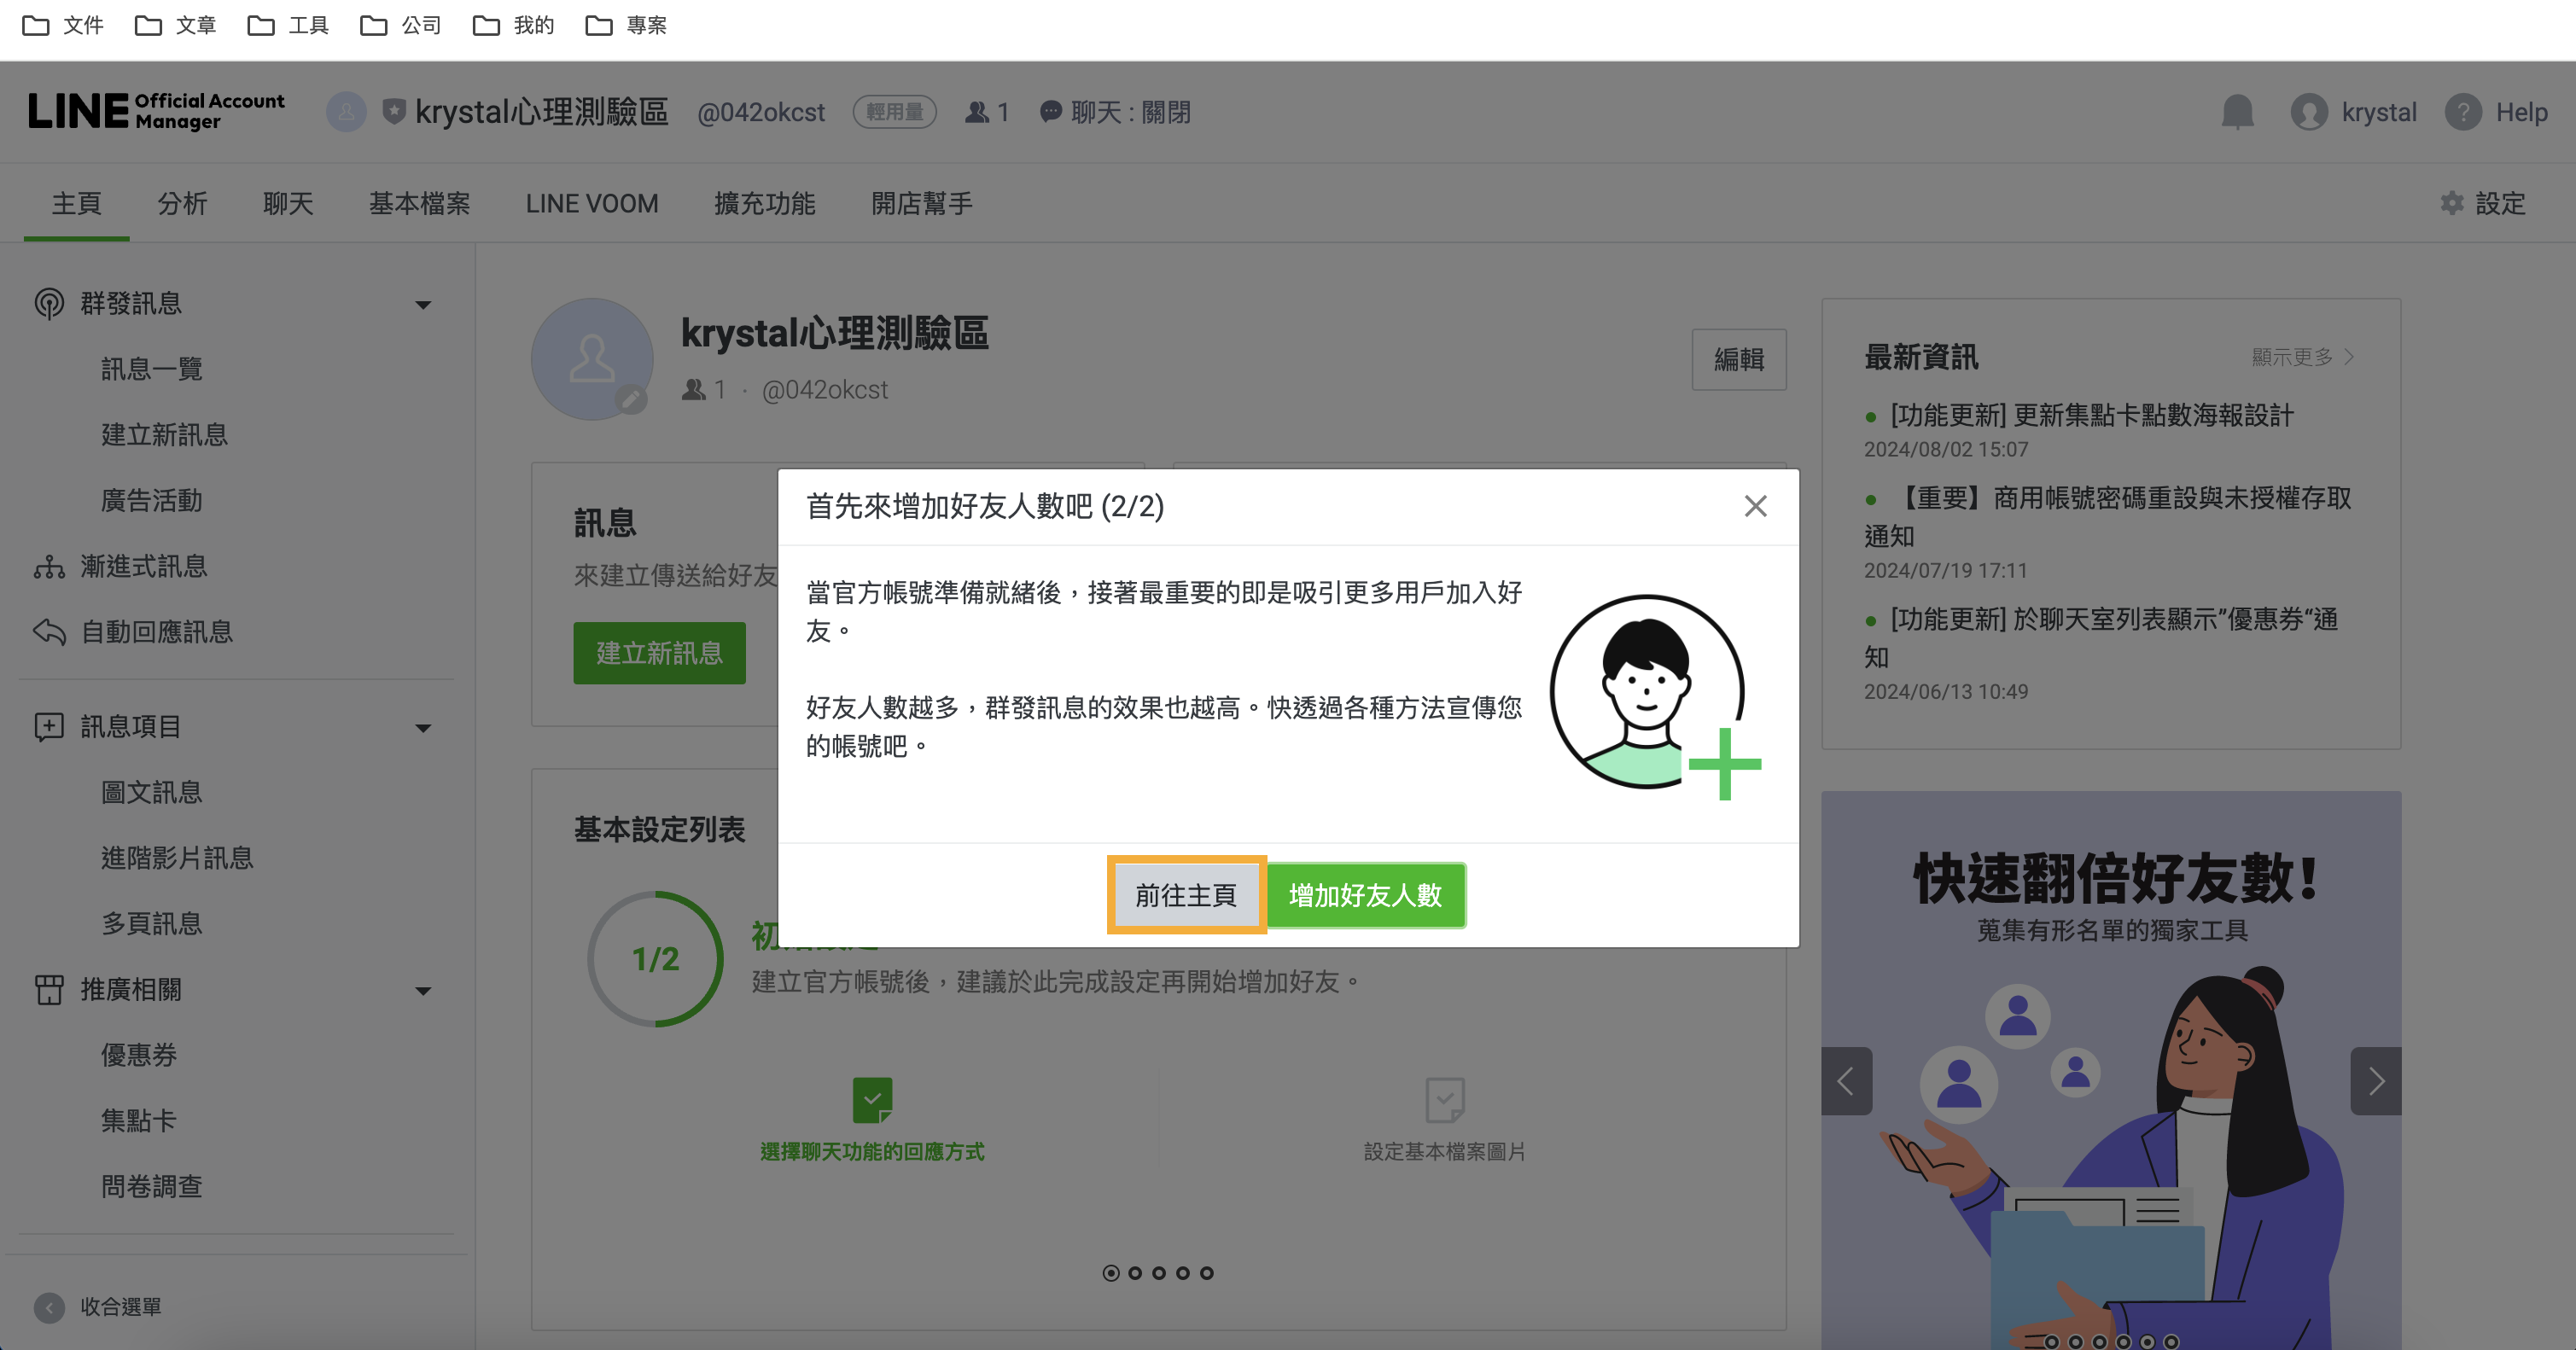
Task: Click the banner previous arrow
Action: pyautogui.click(x=1846, y=1081)
